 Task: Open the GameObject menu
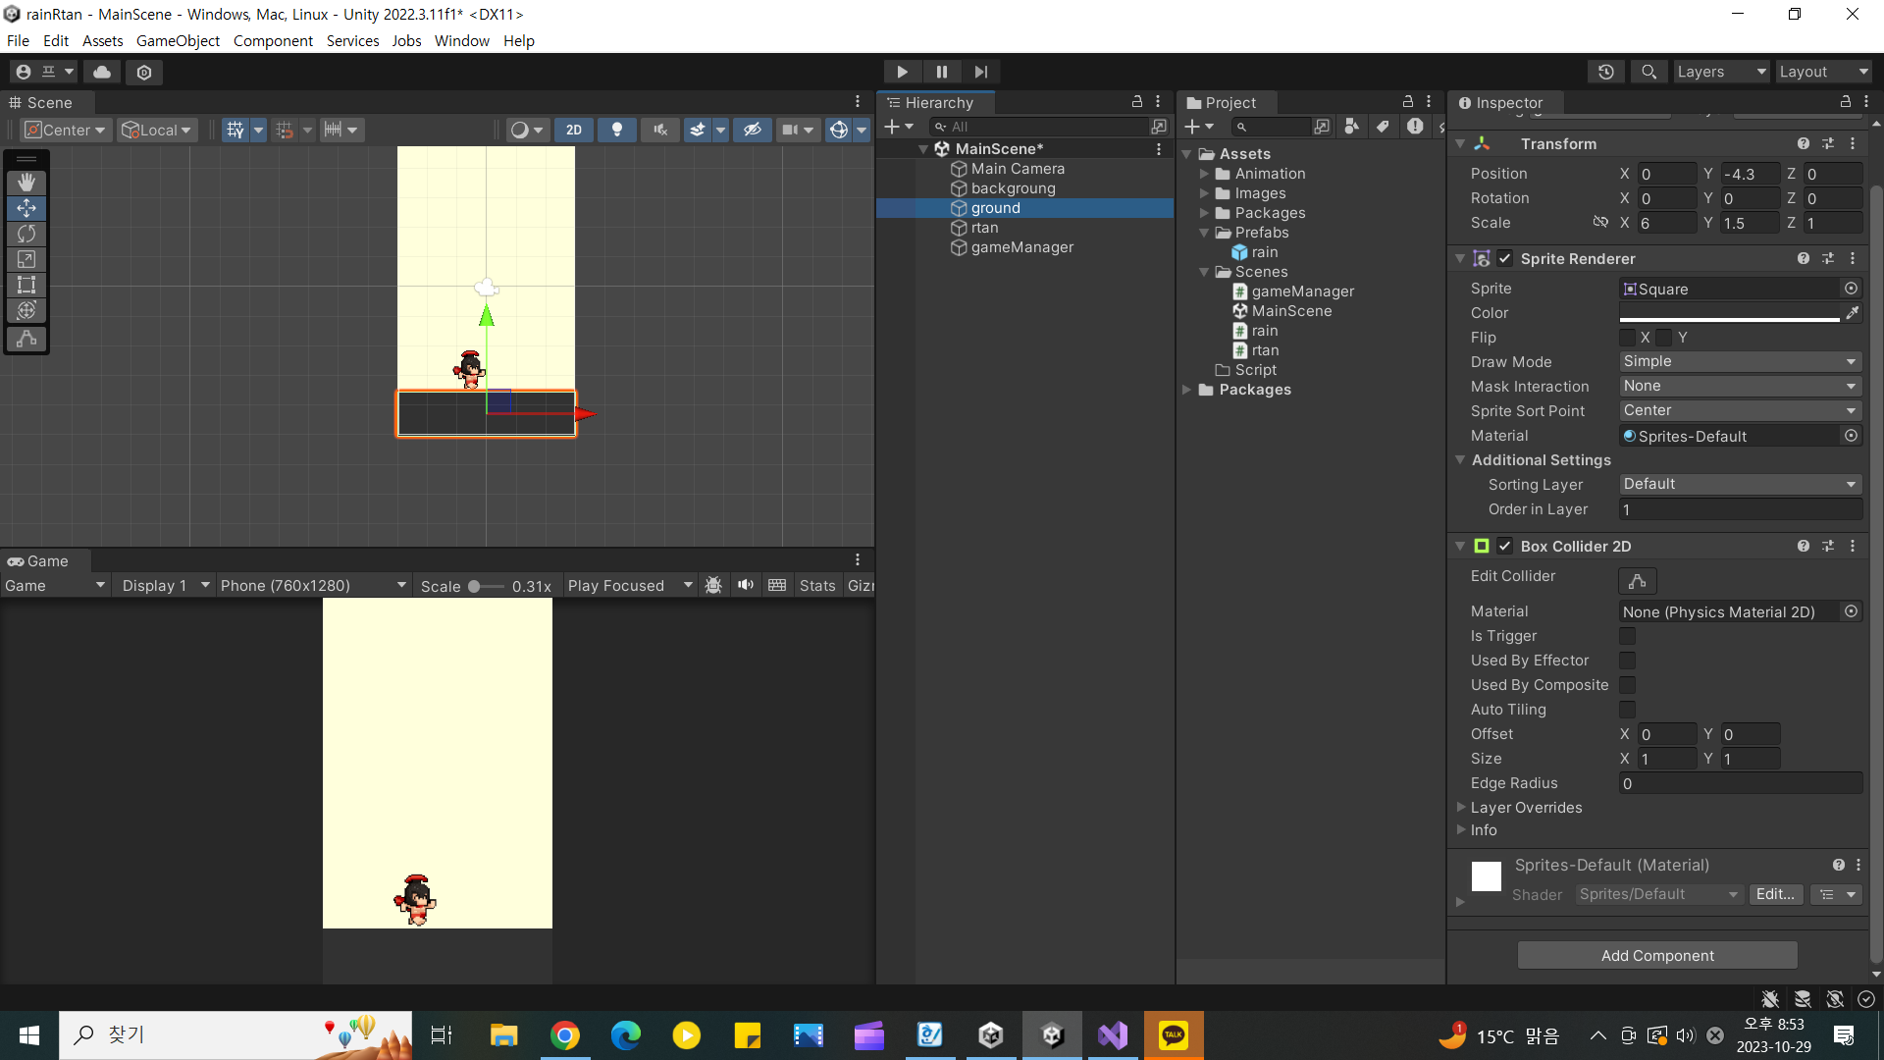[x=178, y=40]
